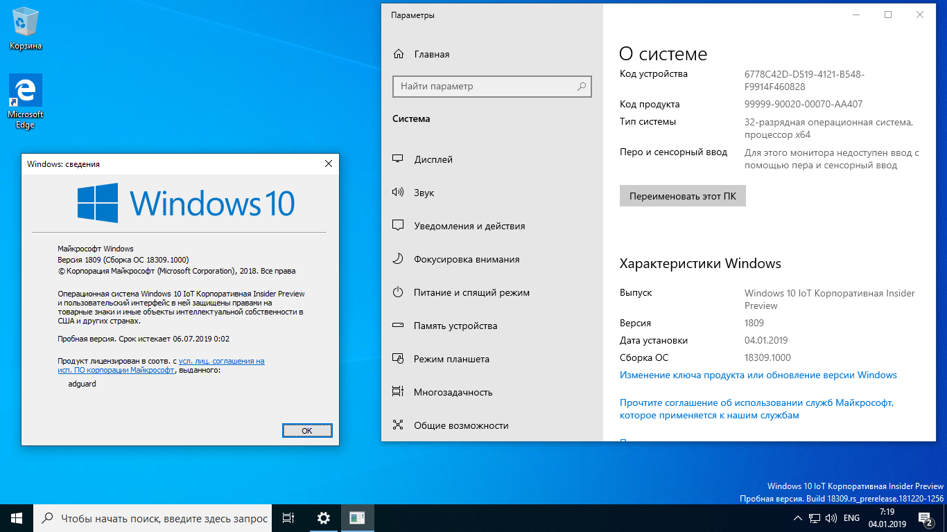Viewport: 947px width, 532px height.
Task: Click the Питание и спящий режим power icon
Action: click(398, 292)
